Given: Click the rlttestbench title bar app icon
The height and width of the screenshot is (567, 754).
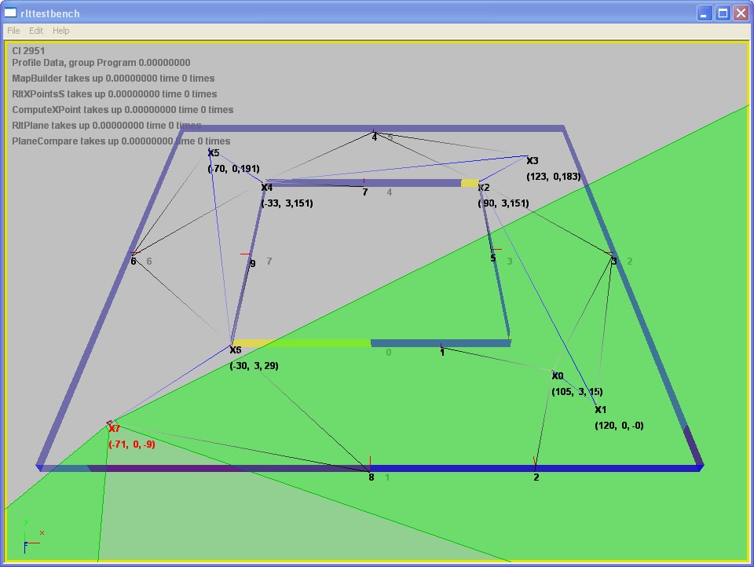Looking at the screenshot, I should pos(10,13).
